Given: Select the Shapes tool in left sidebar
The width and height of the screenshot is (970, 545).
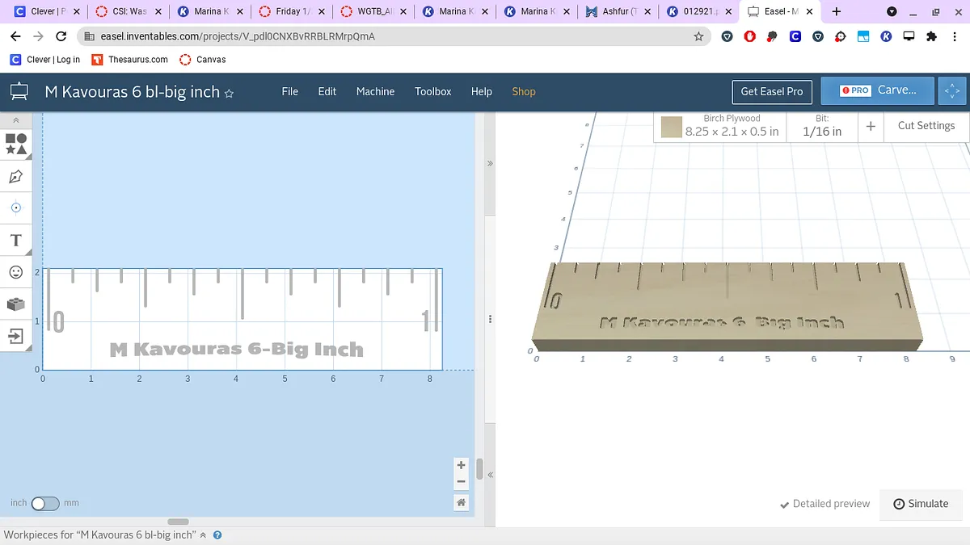Looking at the screenshot, I should tap(16, 144).
